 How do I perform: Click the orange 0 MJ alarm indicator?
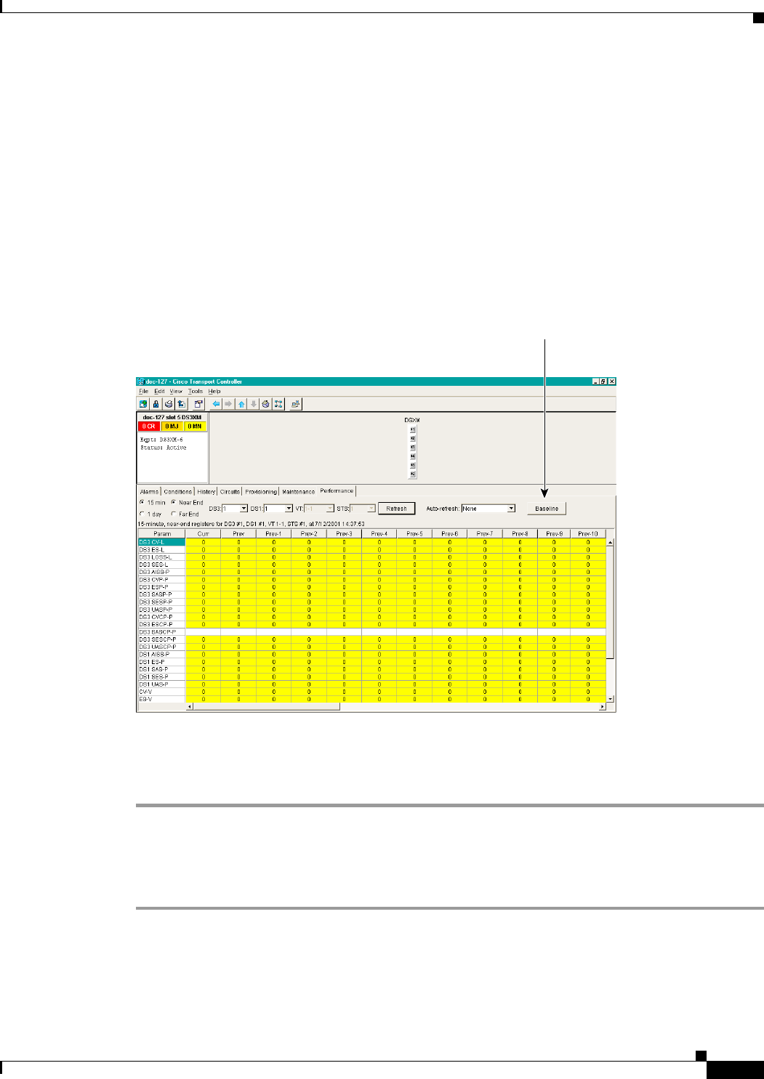(x=172, y=427)
